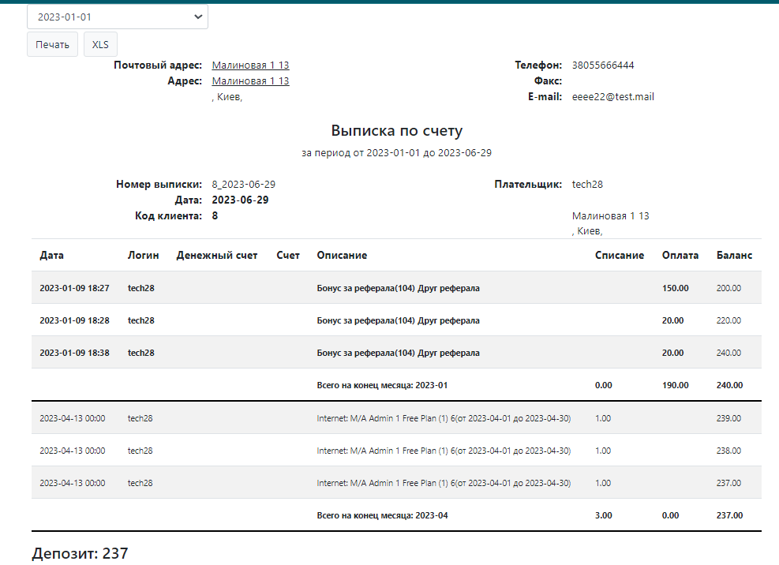
Task: Click the payer name tech28 beside Плательщик
Action: [x=587, y=185]
